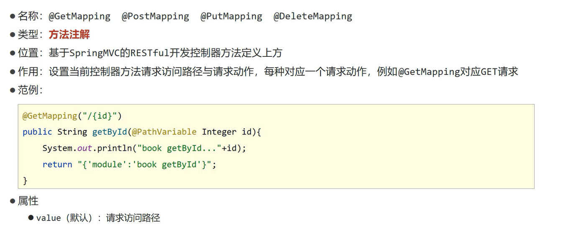Click the 属性 heading
The image size is (568, 229).
coord(28,201)
